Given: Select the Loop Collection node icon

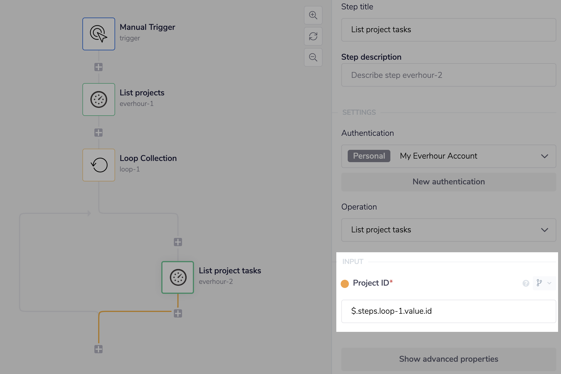Looking at the screenshot, I should (99, 165).
